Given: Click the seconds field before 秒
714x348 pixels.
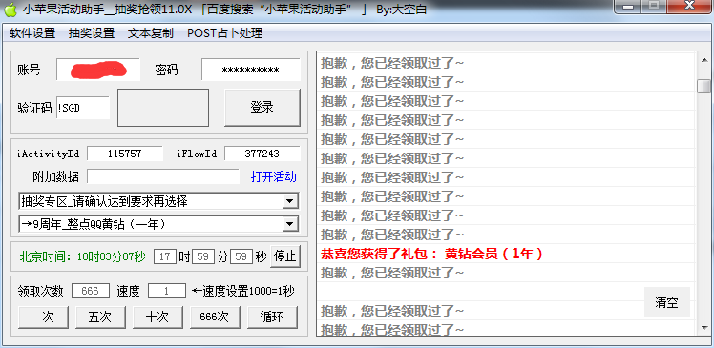Looking at the screenshot, I should [x=241, y=256].
